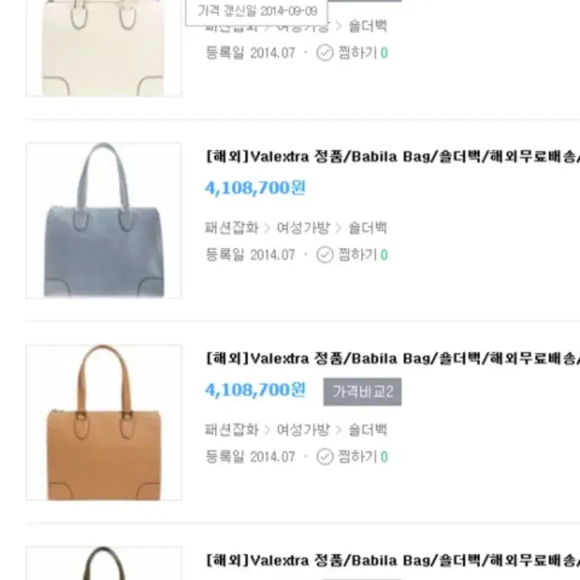Viewport: 580px width, 580px height.
Task: Open the bottom dark Valextra Babila Bag title
Action: [393, 560]
